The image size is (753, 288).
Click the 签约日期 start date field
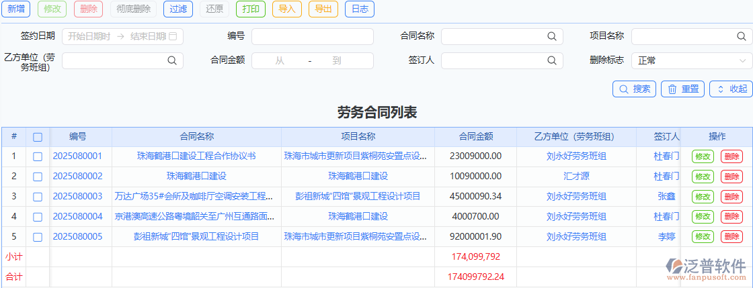click(89, 36)
